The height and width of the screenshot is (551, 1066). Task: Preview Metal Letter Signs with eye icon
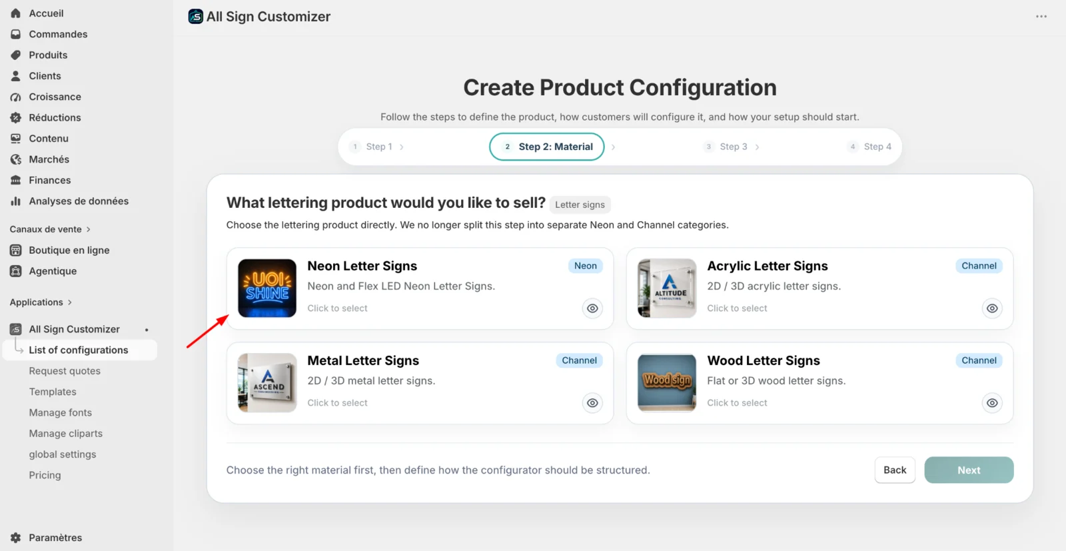592,403
